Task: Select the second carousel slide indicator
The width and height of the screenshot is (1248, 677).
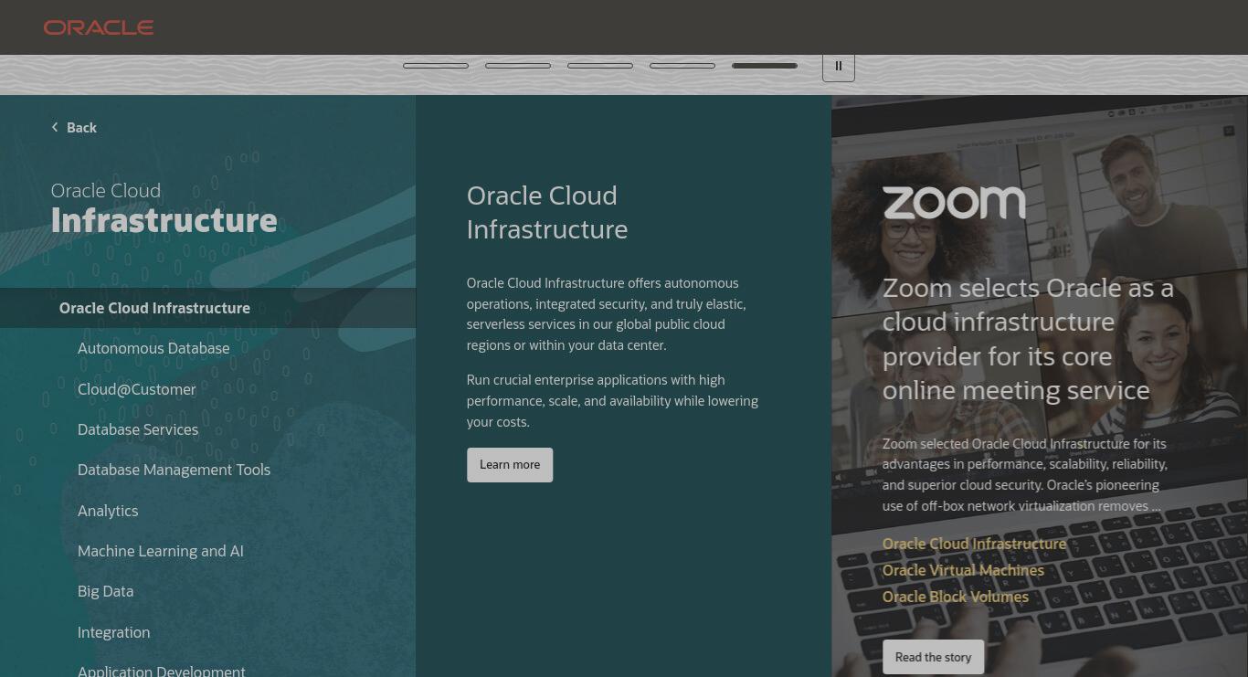Action: point(518,66)
